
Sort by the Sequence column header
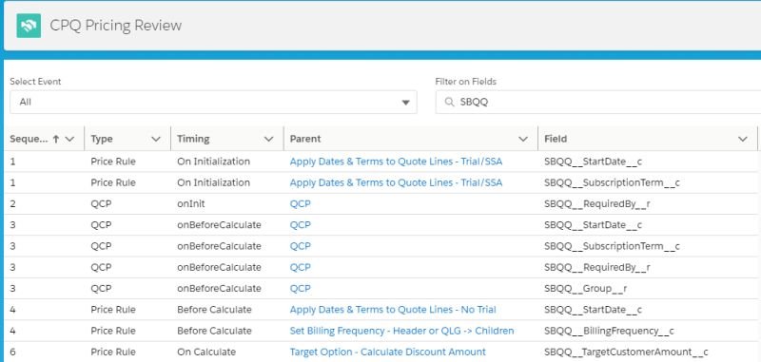point(29,139)
